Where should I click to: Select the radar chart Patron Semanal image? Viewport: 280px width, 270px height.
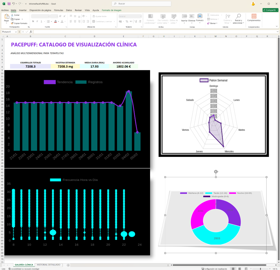(214, 115)
